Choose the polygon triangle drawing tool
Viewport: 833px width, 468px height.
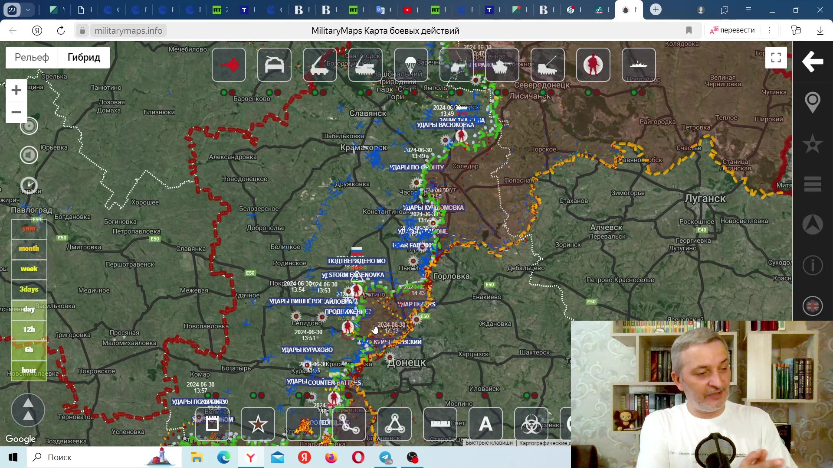394,424
